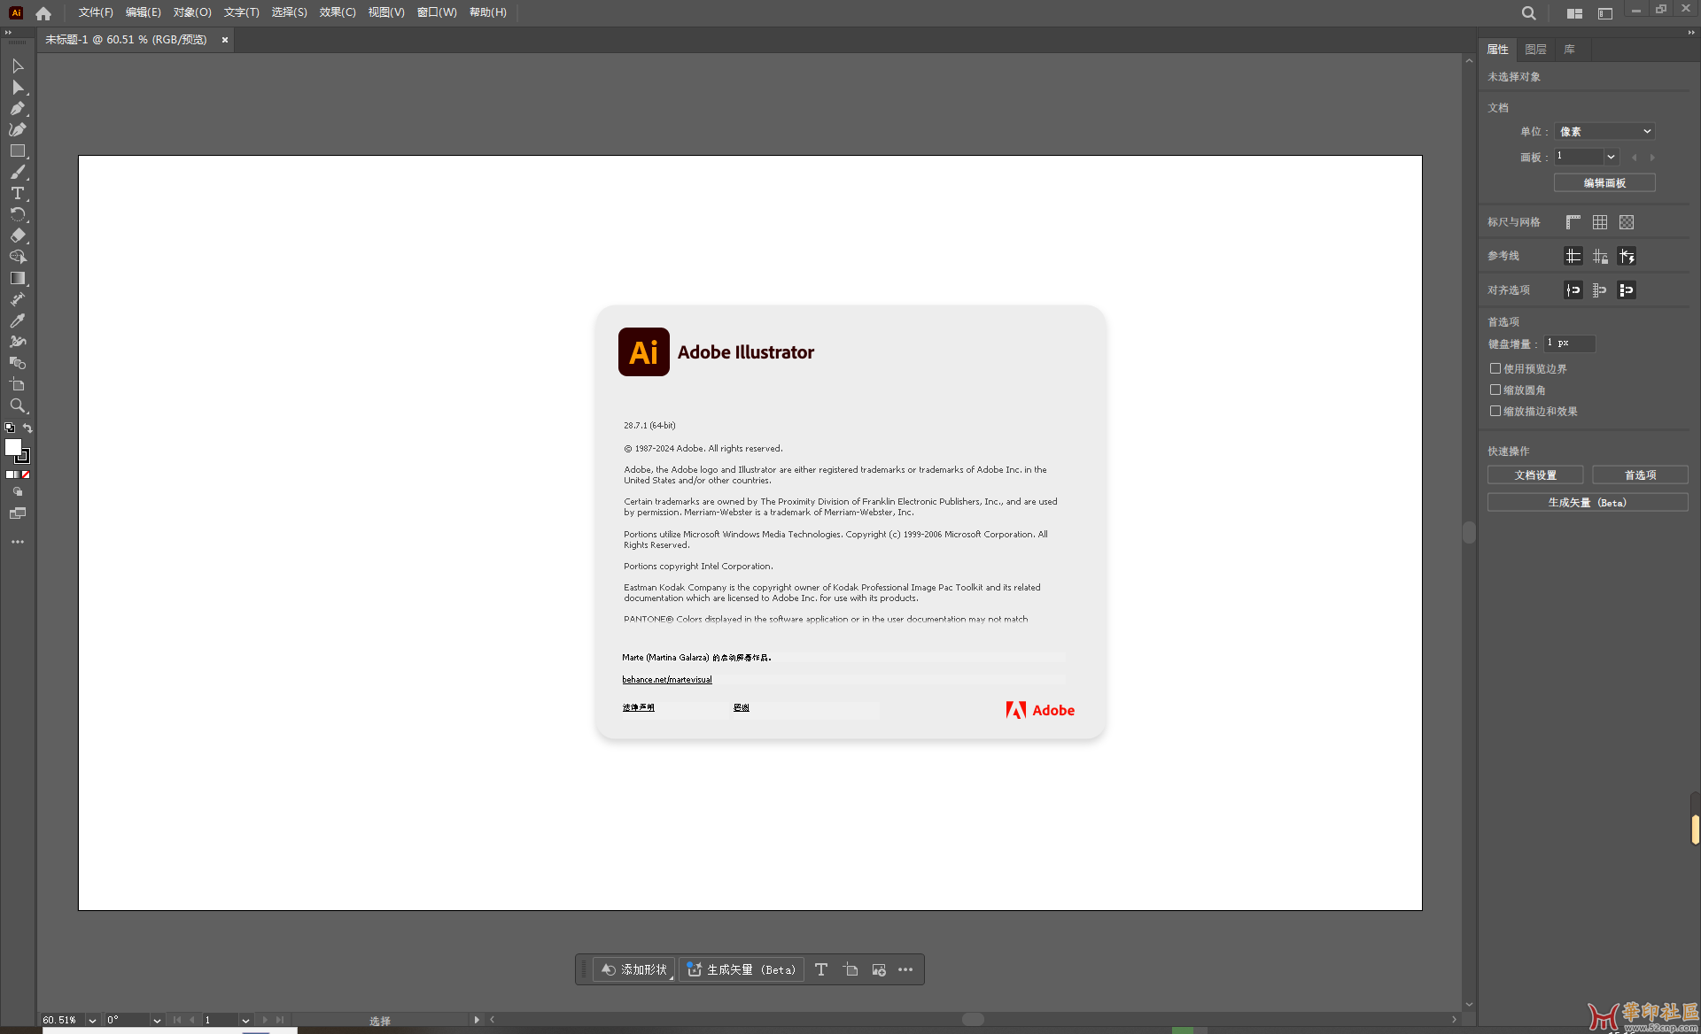Open 效果(C) menu
1701x1034 pixels.
(338, 12)
